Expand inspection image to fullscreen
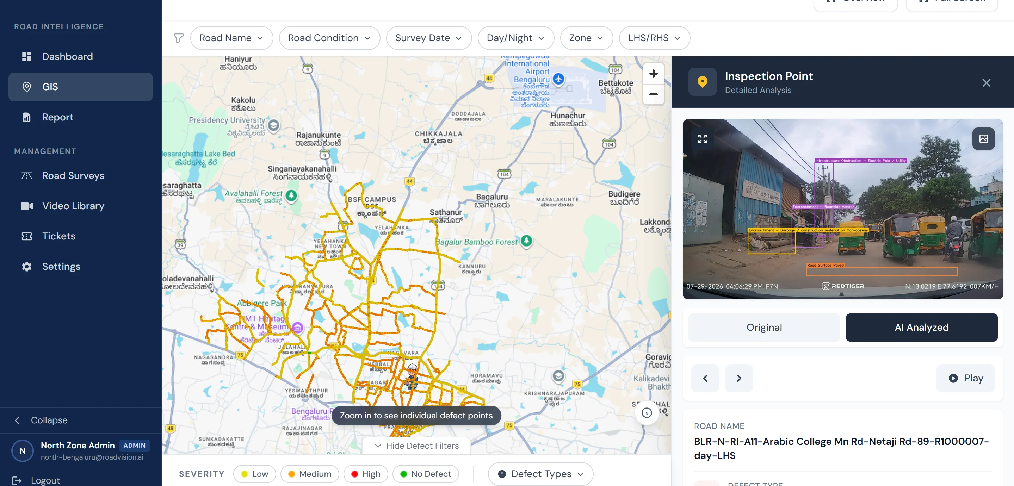 point(702,139)
